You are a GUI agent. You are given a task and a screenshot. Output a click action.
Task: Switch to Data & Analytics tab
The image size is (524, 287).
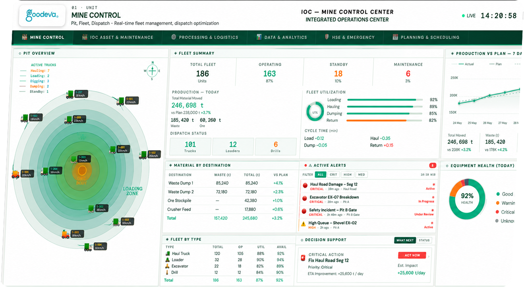[281, 37]
